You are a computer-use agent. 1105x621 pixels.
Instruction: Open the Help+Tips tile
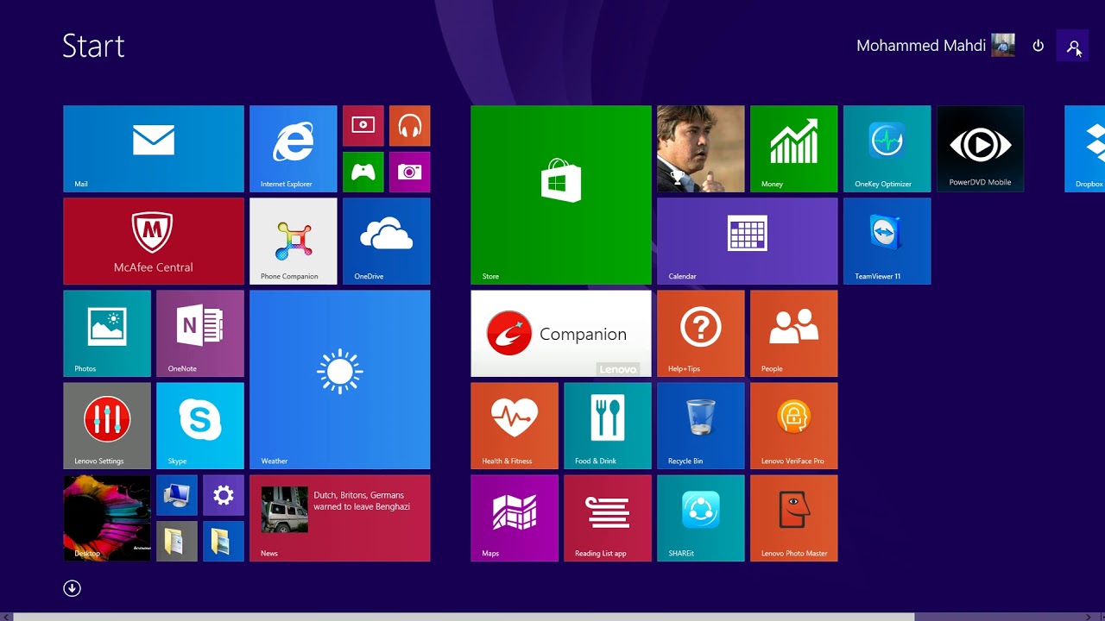point(701,333)
